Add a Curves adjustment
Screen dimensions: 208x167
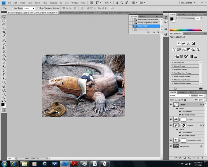point(188,43)
